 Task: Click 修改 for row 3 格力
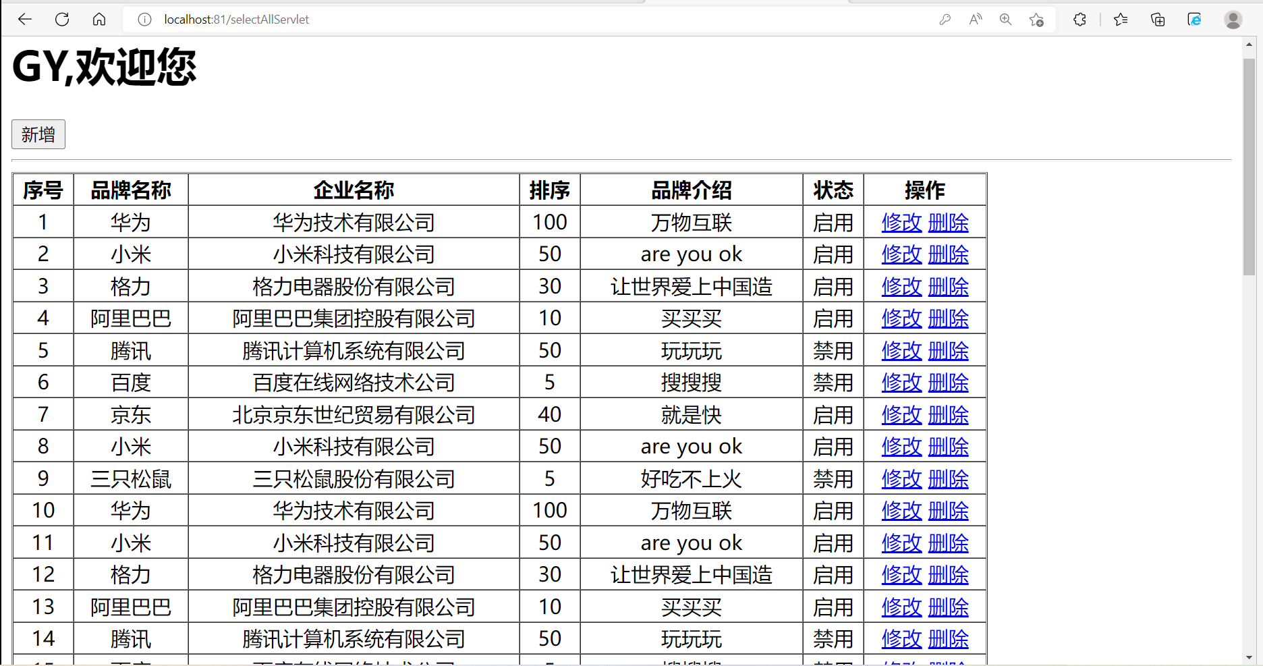[x=901, y=286]
